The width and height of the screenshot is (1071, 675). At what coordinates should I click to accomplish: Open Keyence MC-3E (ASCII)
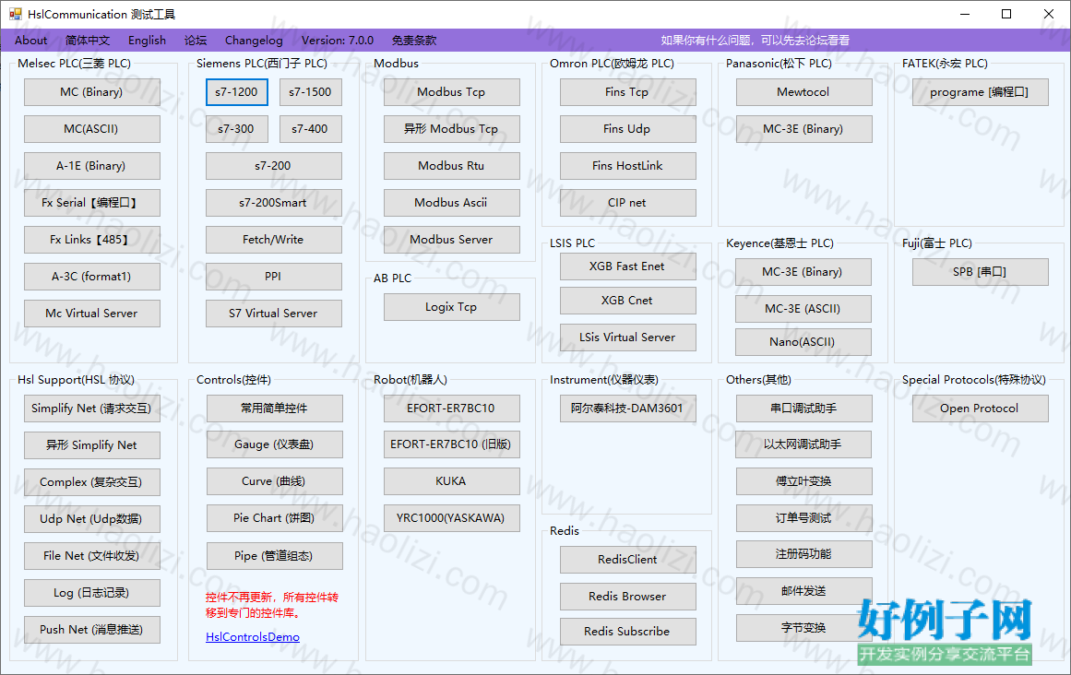803,309
